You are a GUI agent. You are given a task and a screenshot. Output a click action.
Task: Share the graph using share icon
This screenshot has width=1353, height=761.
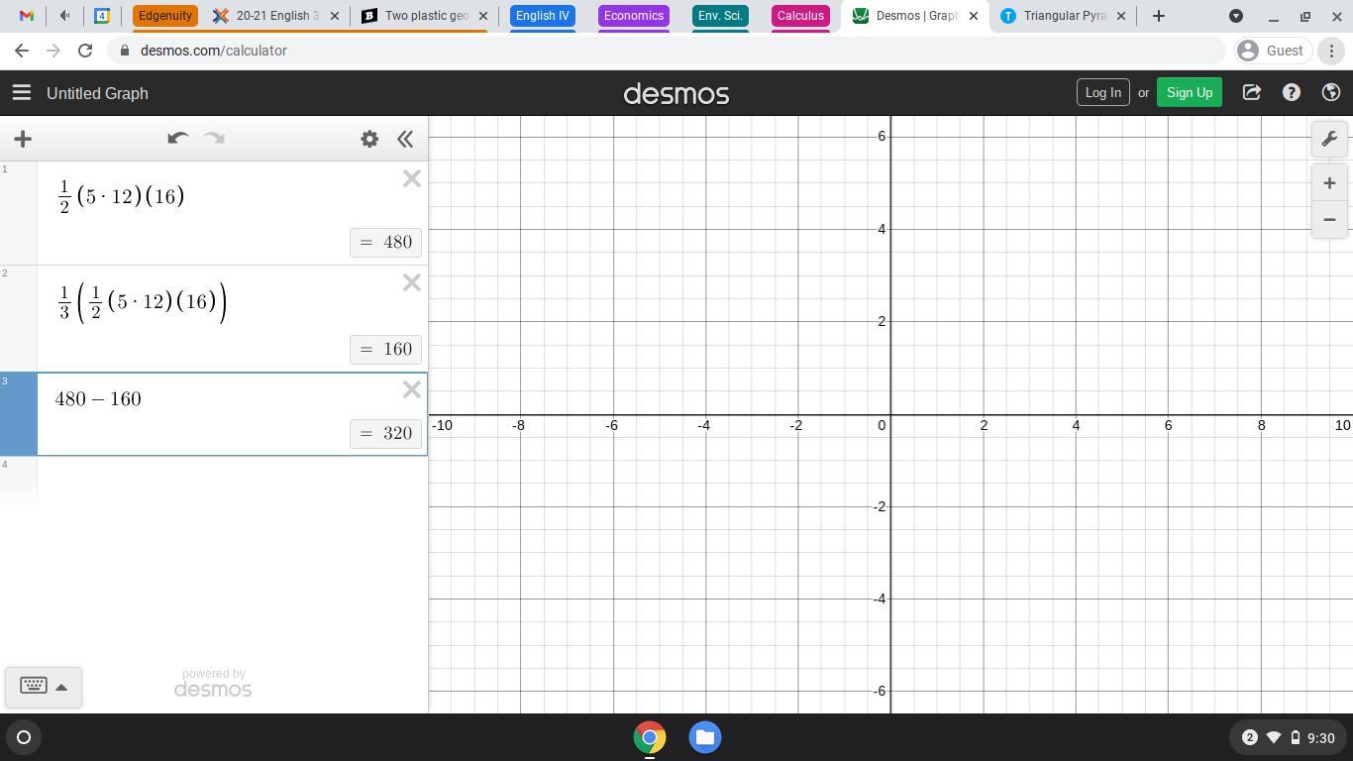1252,92
